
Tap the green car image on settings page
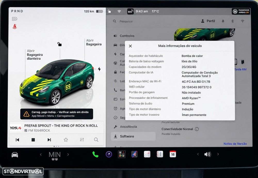[x=205, y=35]
